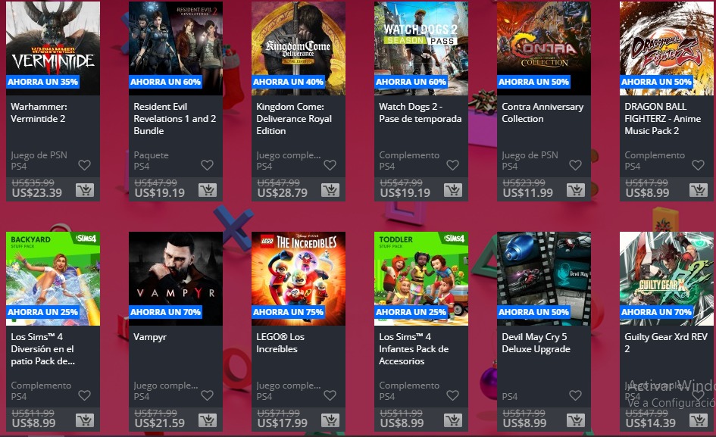Open Resident Evil Revelations 1 and 2 Bundle link
This screenshot has width=716, height=437.
tap(174, 119)
